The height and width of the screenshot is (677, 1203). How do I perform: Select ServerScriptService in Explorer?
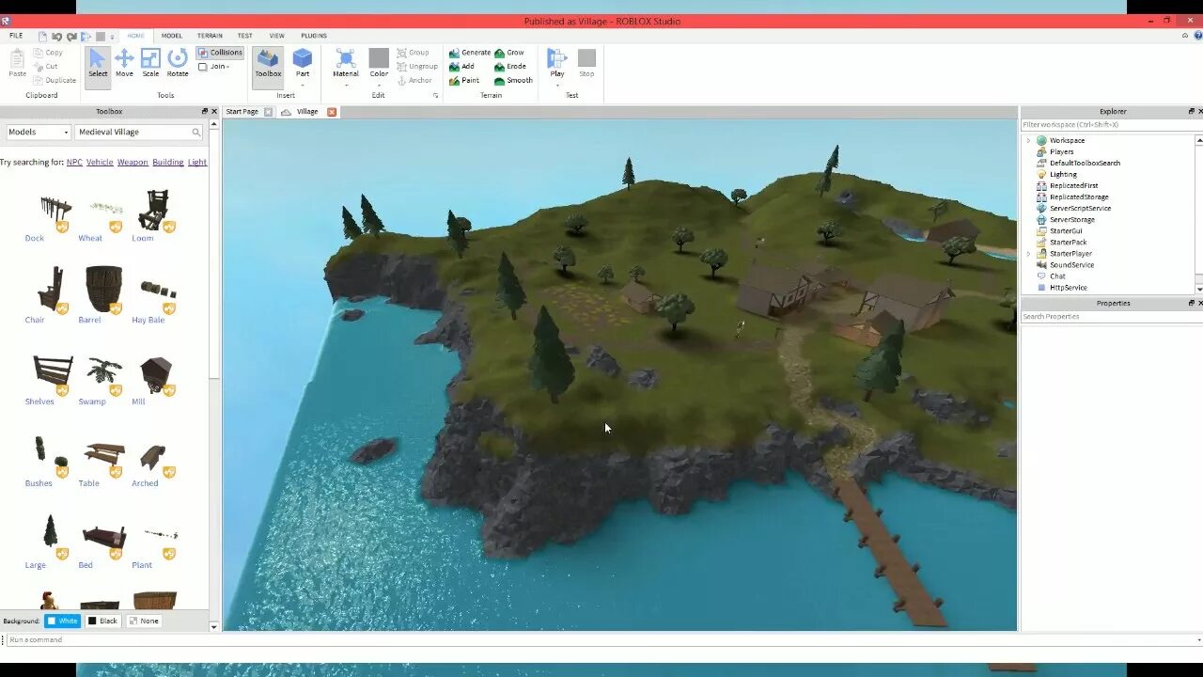tap(1080, 209)
